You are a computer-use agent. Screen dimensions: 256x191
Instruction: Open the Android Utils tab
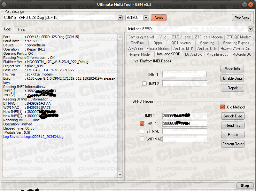[x=207, y=49]
